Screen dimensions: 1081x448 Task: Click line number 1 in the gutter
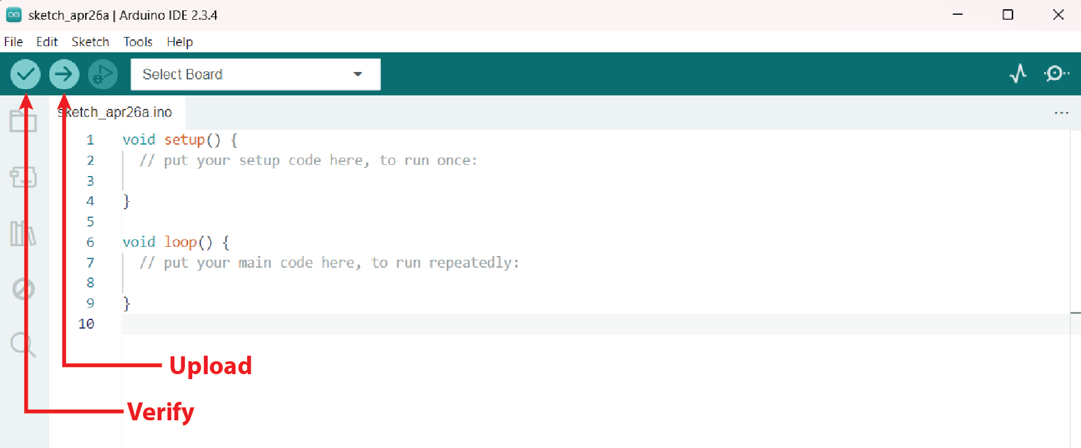coord(90,140)
